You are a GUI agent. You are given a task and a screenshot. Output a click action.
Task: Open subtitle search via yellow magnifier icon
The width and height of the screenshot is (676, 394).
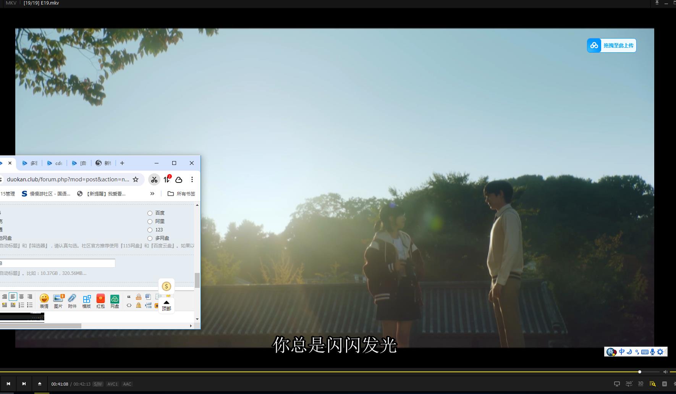652,383
